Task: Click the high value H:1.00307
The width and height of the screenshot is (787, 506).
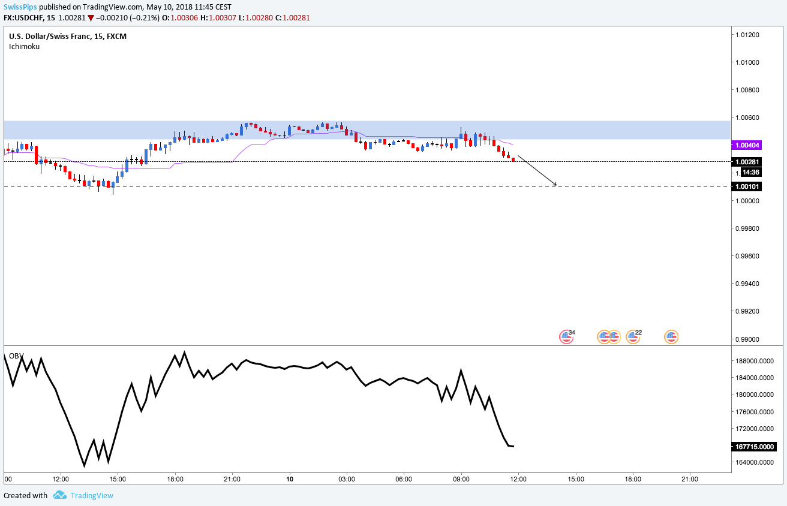Action: (x=218, y=18)
